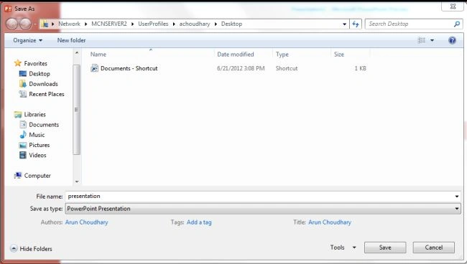This screenshot has height=264, width=467.
Task: Click the Desktop icon under Favorites
Action: (23, 73)
